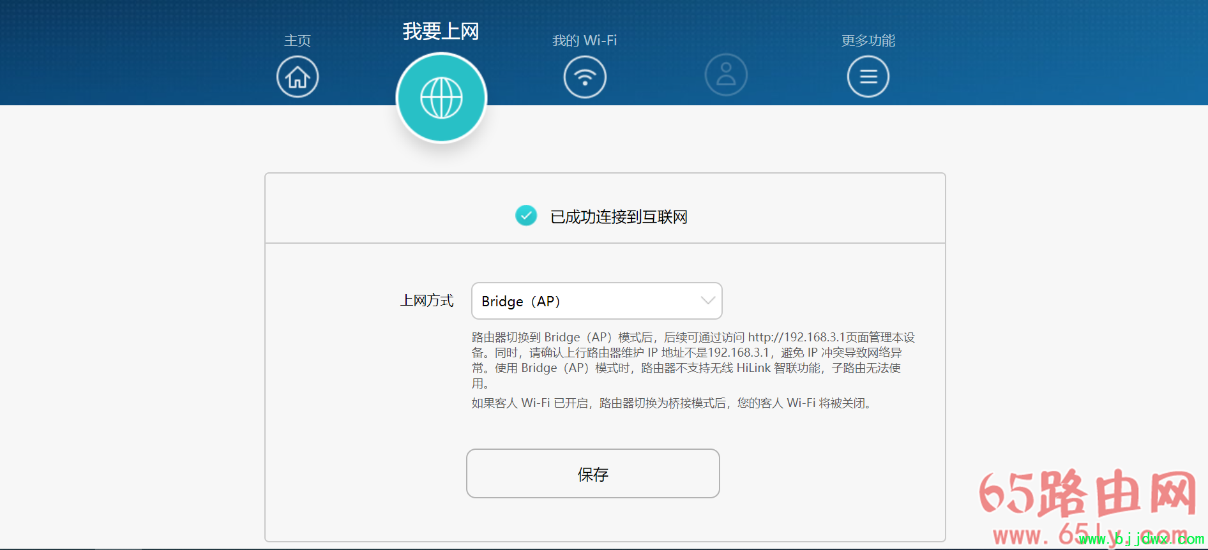
Task: Go to the 更多功能 tab label
Action: coord(868,41)
